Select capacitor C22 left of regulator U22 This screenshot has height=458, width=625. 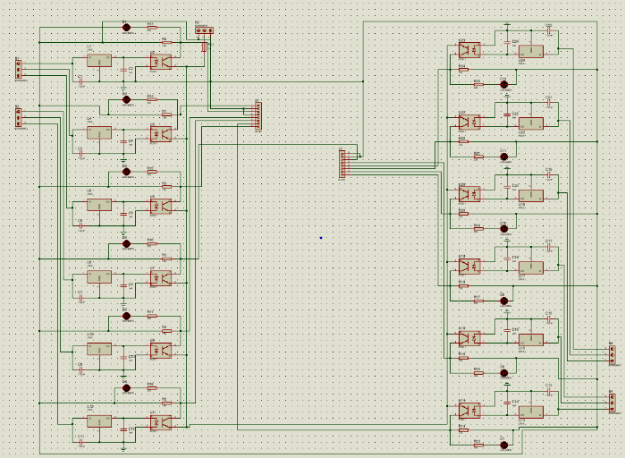[x=507, y=114]
